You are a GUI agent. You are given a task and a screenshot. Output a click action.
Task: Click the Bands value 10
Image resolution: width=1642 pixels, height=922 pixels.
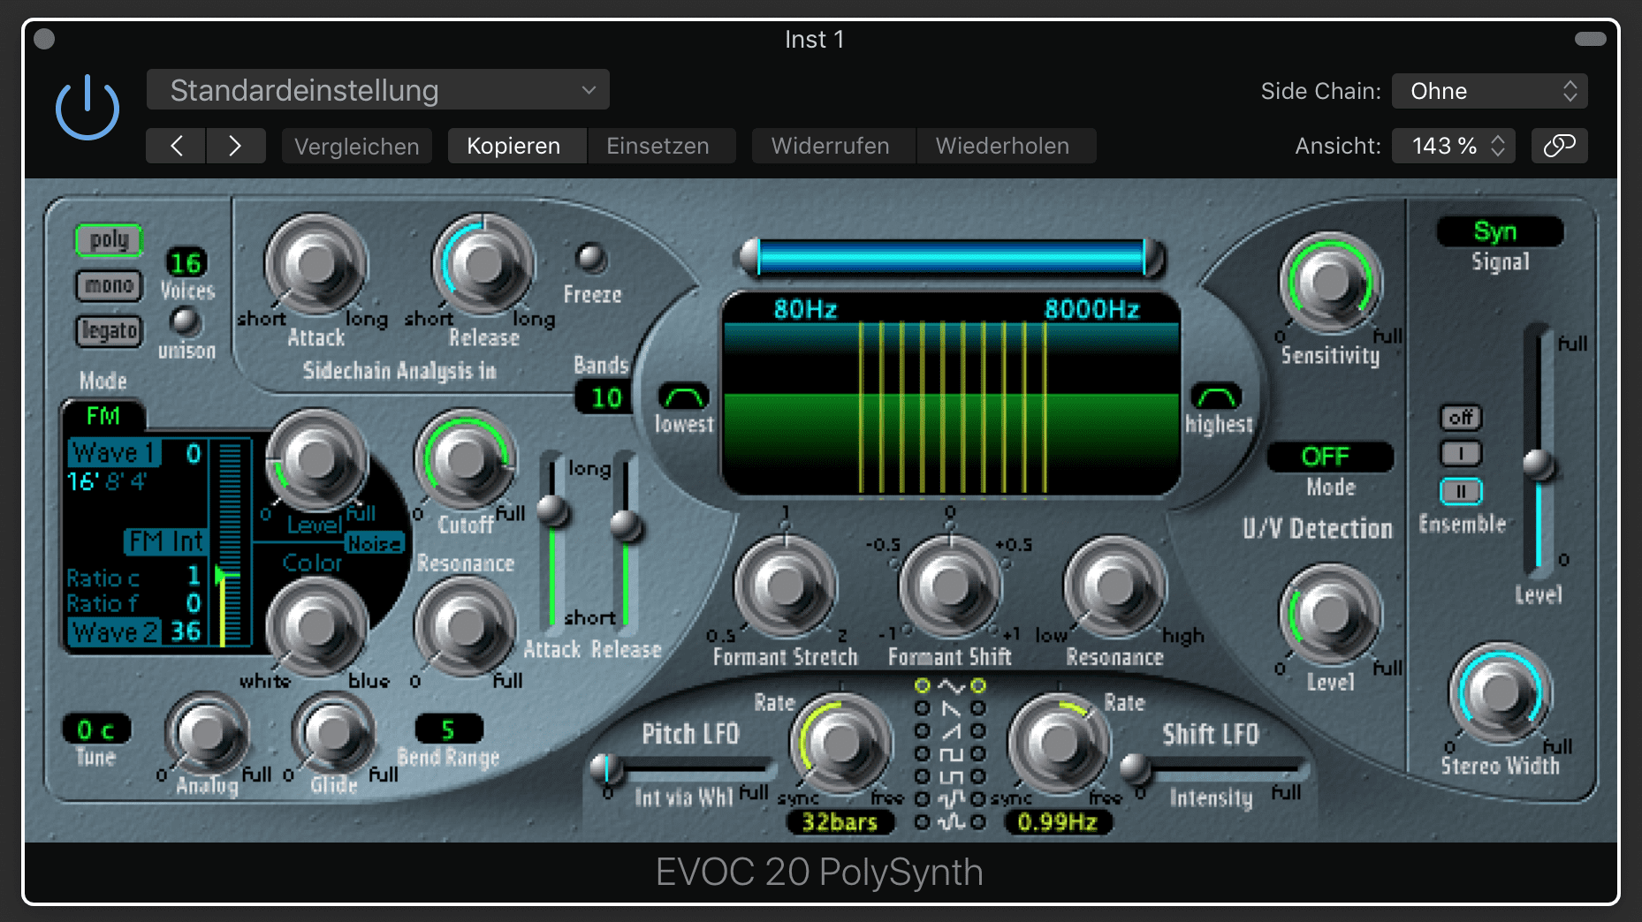click(606, 397)
